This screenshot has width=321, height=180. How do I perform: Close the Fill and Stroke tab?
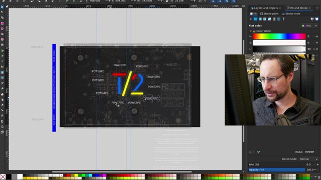point(310,8)
